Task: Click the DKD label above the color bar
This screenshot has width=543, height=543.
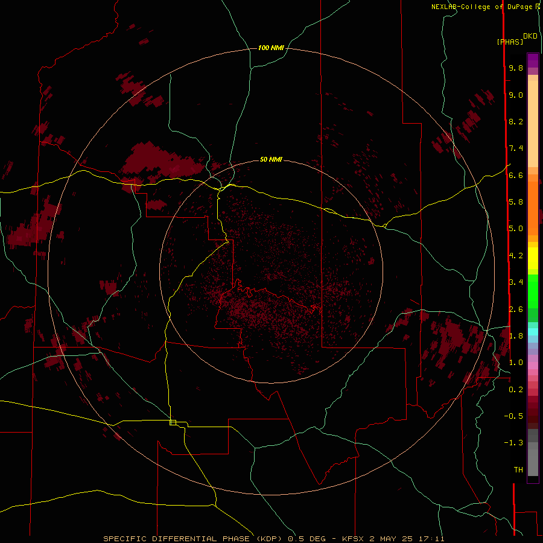Action: 530,36
